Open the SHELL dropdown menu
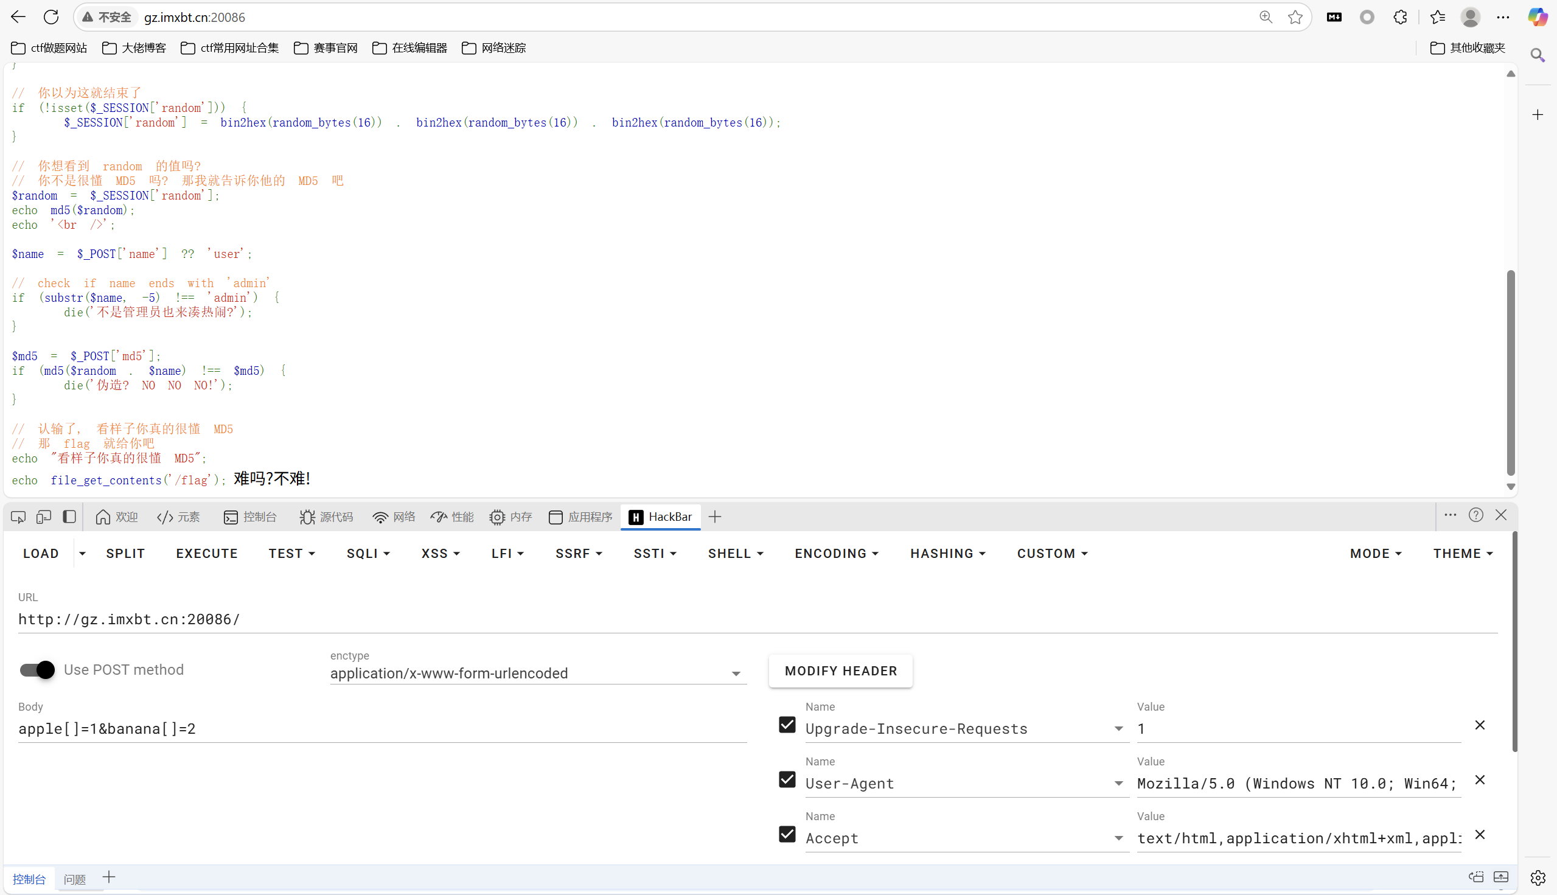The image size is (1557, 895). pos(735,554)
